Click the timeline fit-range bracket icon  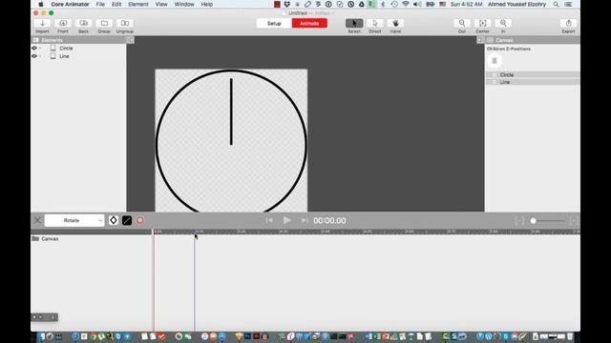[518, 221]
